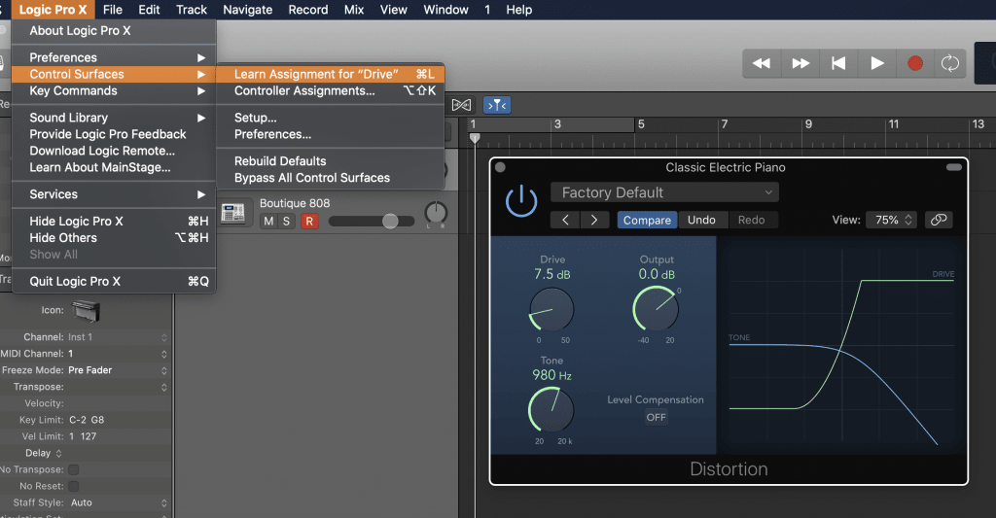Click the Compare button
This screenshot has height=518, width=996.
(647, 220)
